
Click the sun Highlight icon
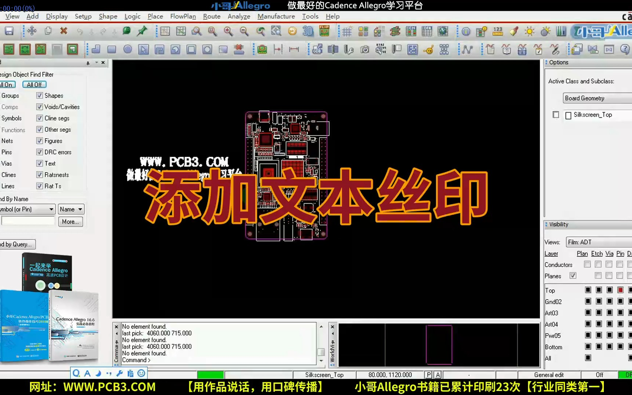coord(529,31)
